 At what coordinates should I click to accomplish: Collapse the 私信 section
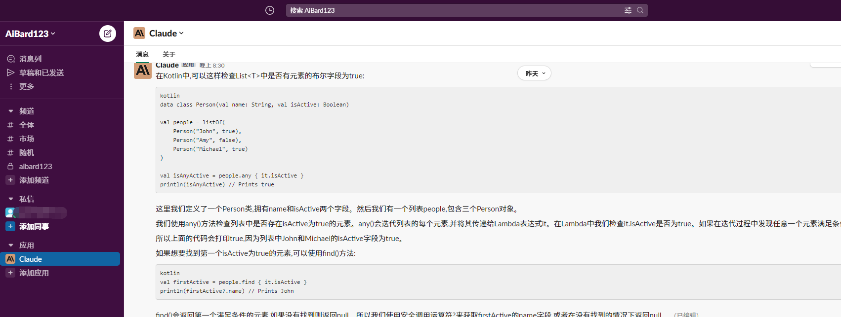click(11, 199)
